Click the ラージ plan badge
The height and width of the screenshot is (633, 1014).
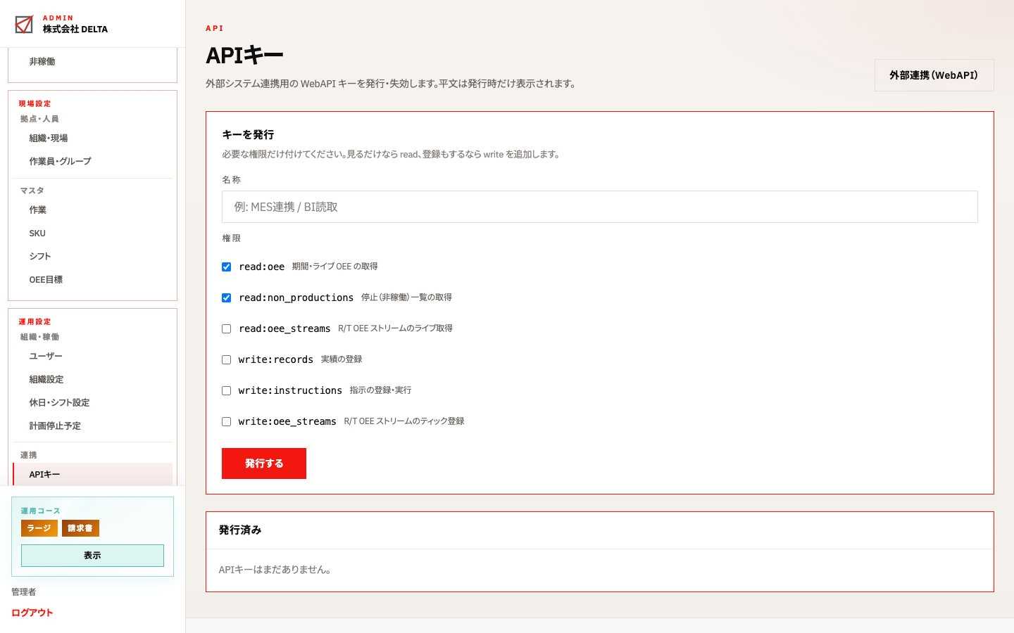point(39,528)
